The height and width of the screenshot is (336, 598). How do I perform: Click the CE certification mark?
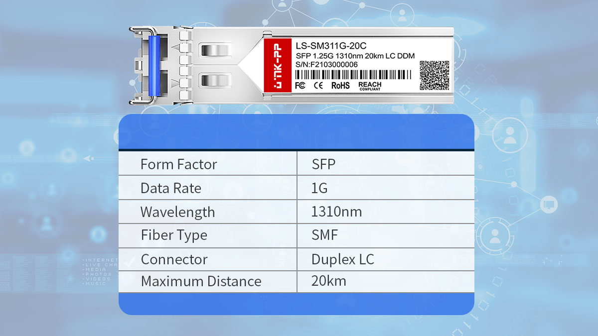318,86
